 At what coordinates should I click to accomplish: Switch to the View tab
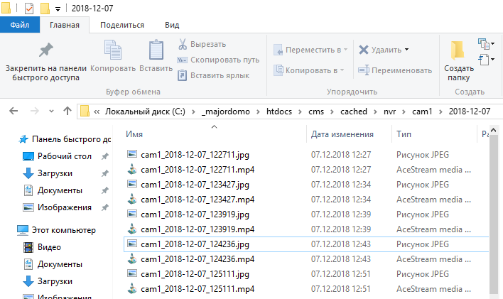(172, 25)
